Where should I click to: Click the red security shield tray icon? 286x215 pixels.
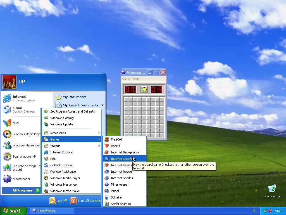(270, 211)
